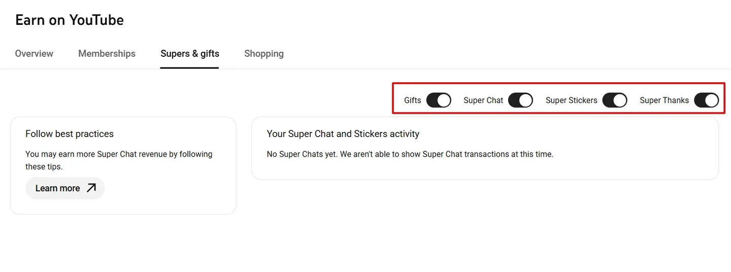Click the Super Chat revenue tips description text

(119, 160)
